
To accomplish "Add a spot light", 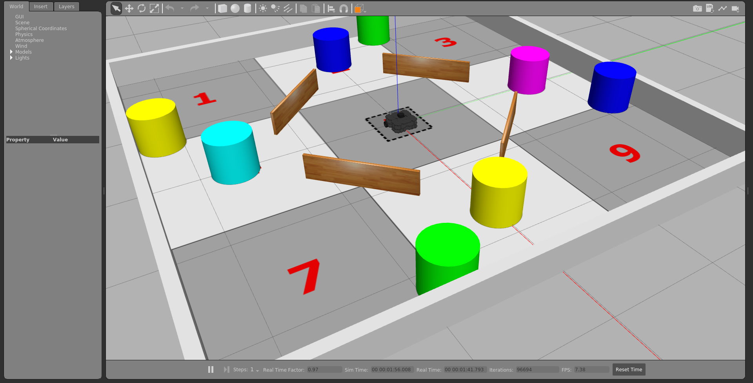I will [275, 8].
